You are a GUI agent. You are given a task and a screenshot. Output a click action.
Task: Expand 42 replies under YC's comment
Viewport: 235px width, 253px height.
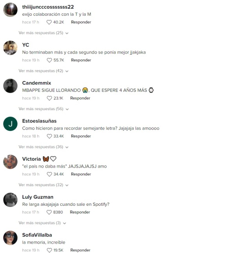coord(44,71)
